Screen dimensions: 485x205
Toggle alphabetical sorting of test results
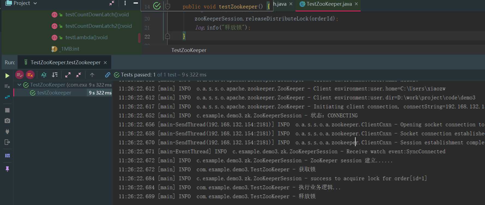(x=44, y=75)
